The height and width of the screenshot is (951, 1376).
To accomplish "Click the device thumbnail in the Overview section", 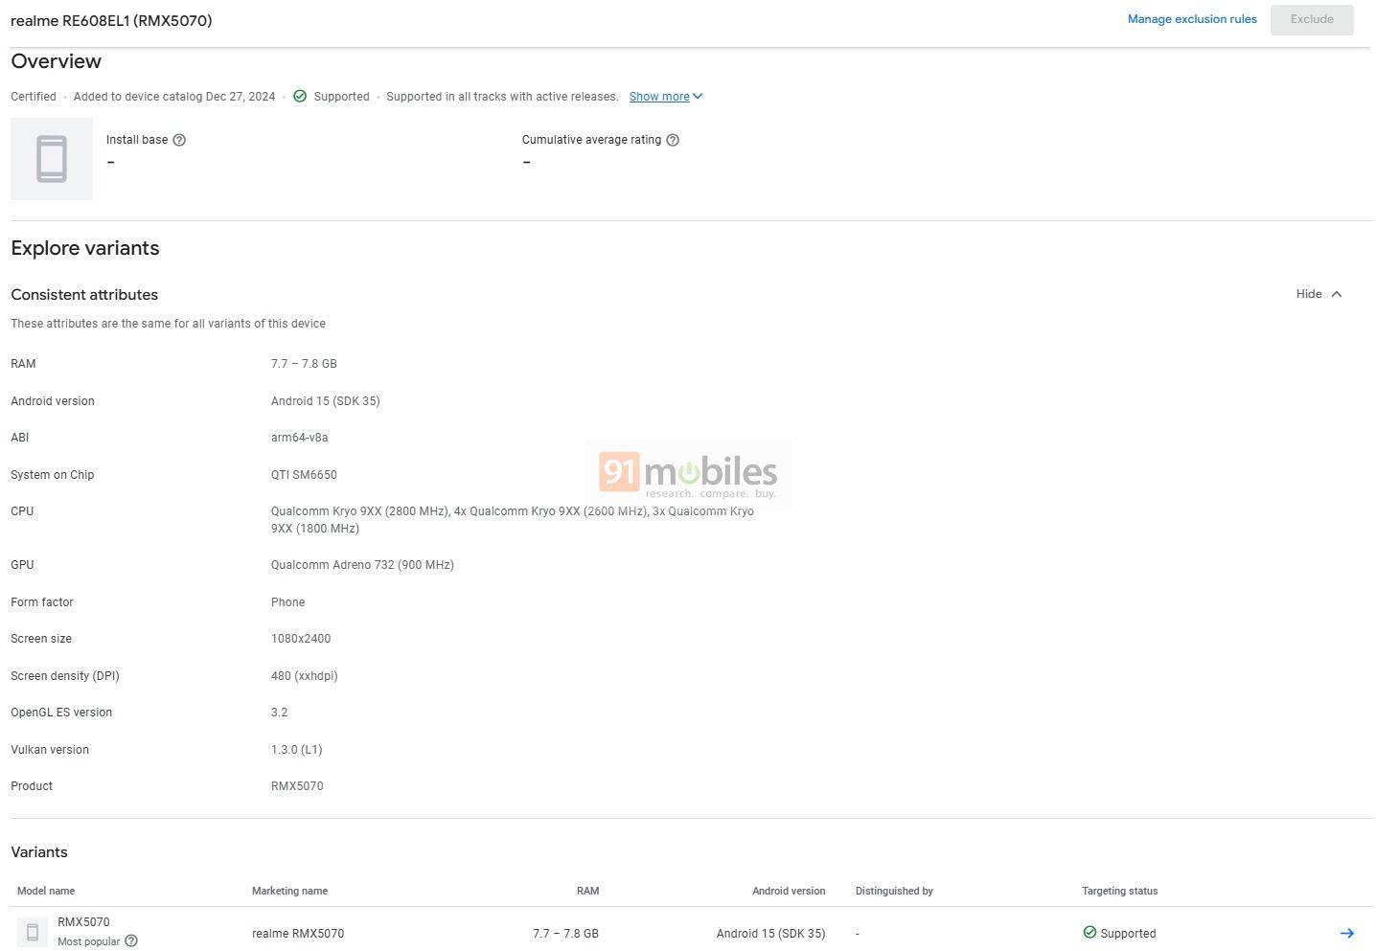I will pos(51,158).
